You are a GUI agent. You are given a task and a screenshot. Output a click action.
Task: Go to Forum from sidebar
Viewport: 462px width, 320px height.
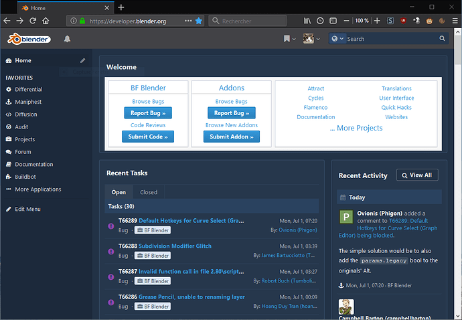(23, 152)
